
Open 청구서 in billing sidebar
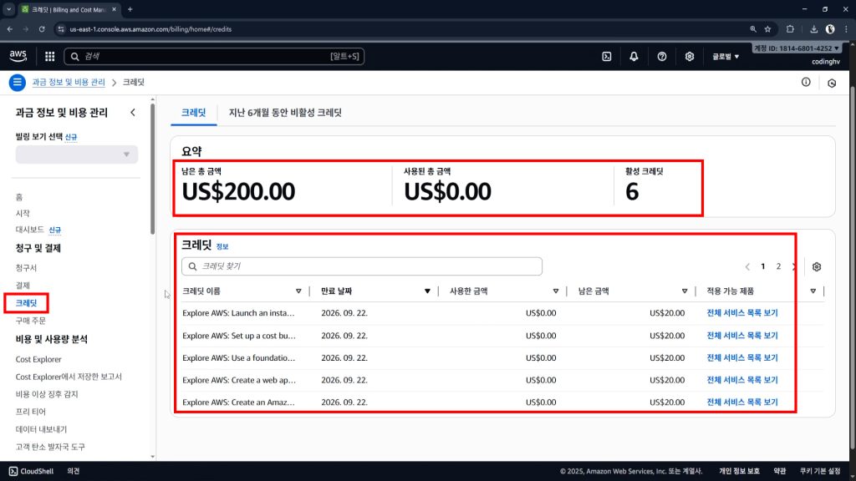[x=26, y=268]
